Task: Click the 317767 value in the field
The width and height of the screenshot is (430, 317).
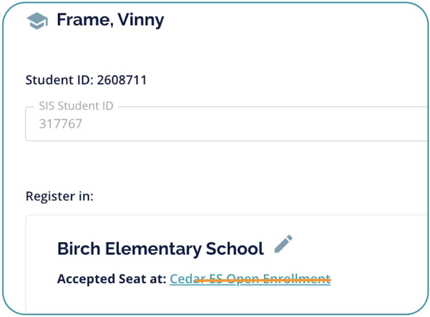Action: [x=61, y=124]
